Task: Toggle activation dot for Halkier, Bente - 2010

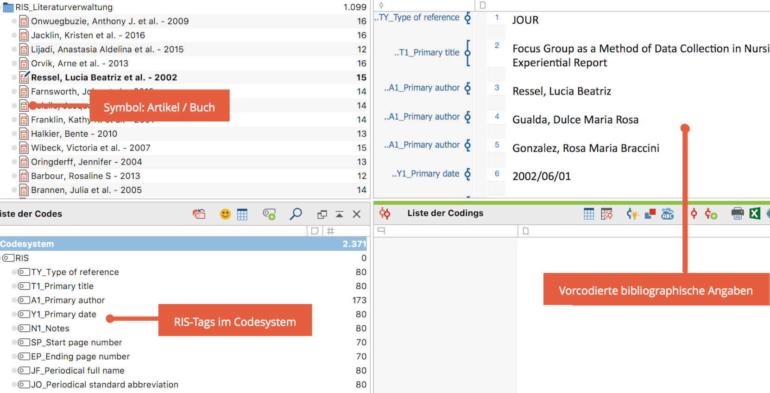Action: [x=14, y=134]
